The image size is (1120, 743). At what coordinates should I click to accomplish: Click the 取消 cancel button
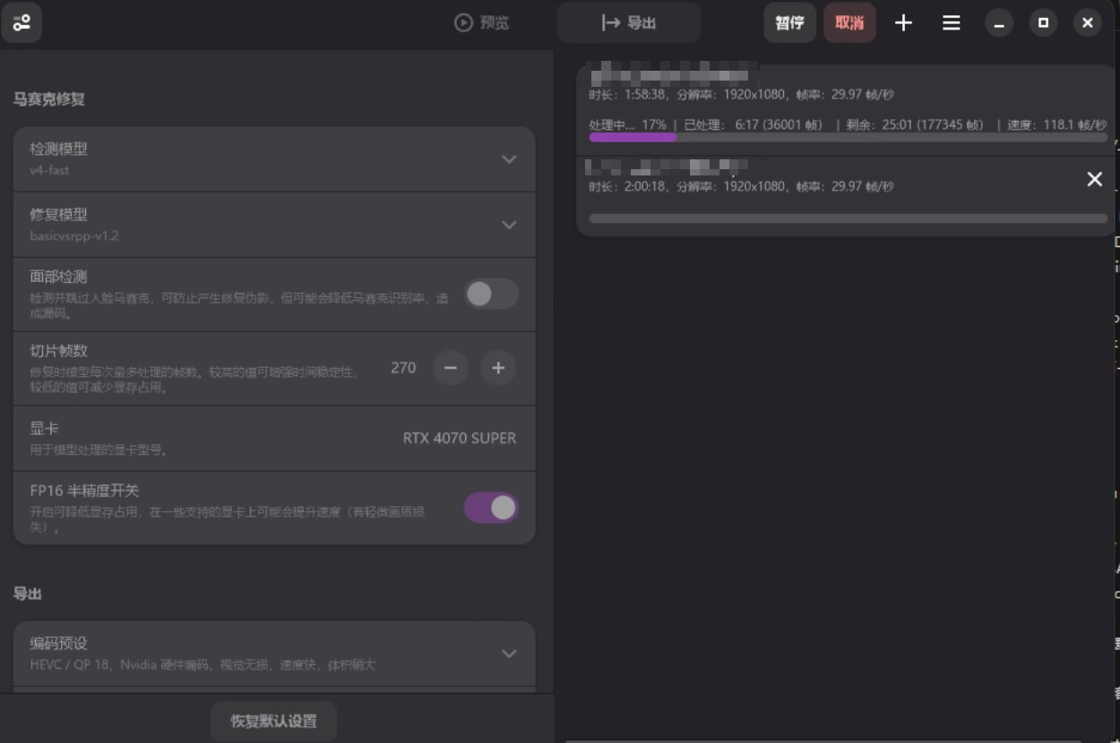pos(849,23)
